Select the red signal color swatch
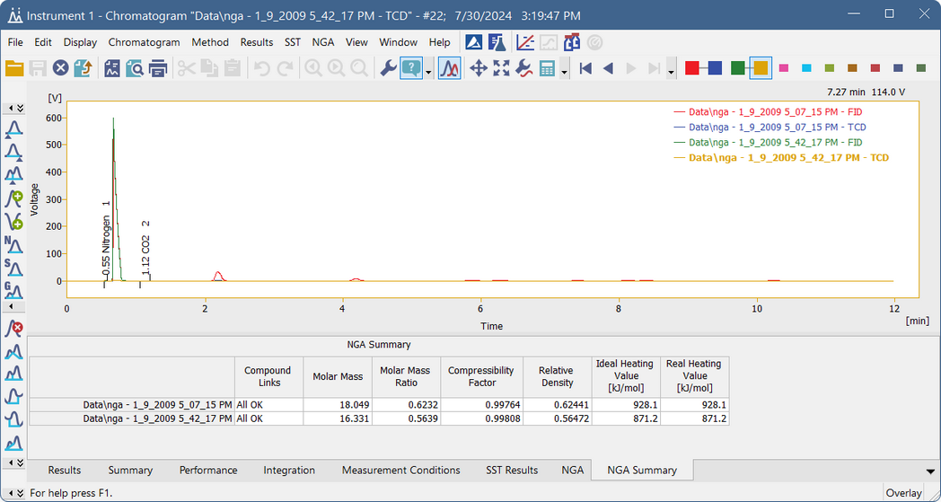This screenshot has width=941, height=502. [x=692, y=68]
